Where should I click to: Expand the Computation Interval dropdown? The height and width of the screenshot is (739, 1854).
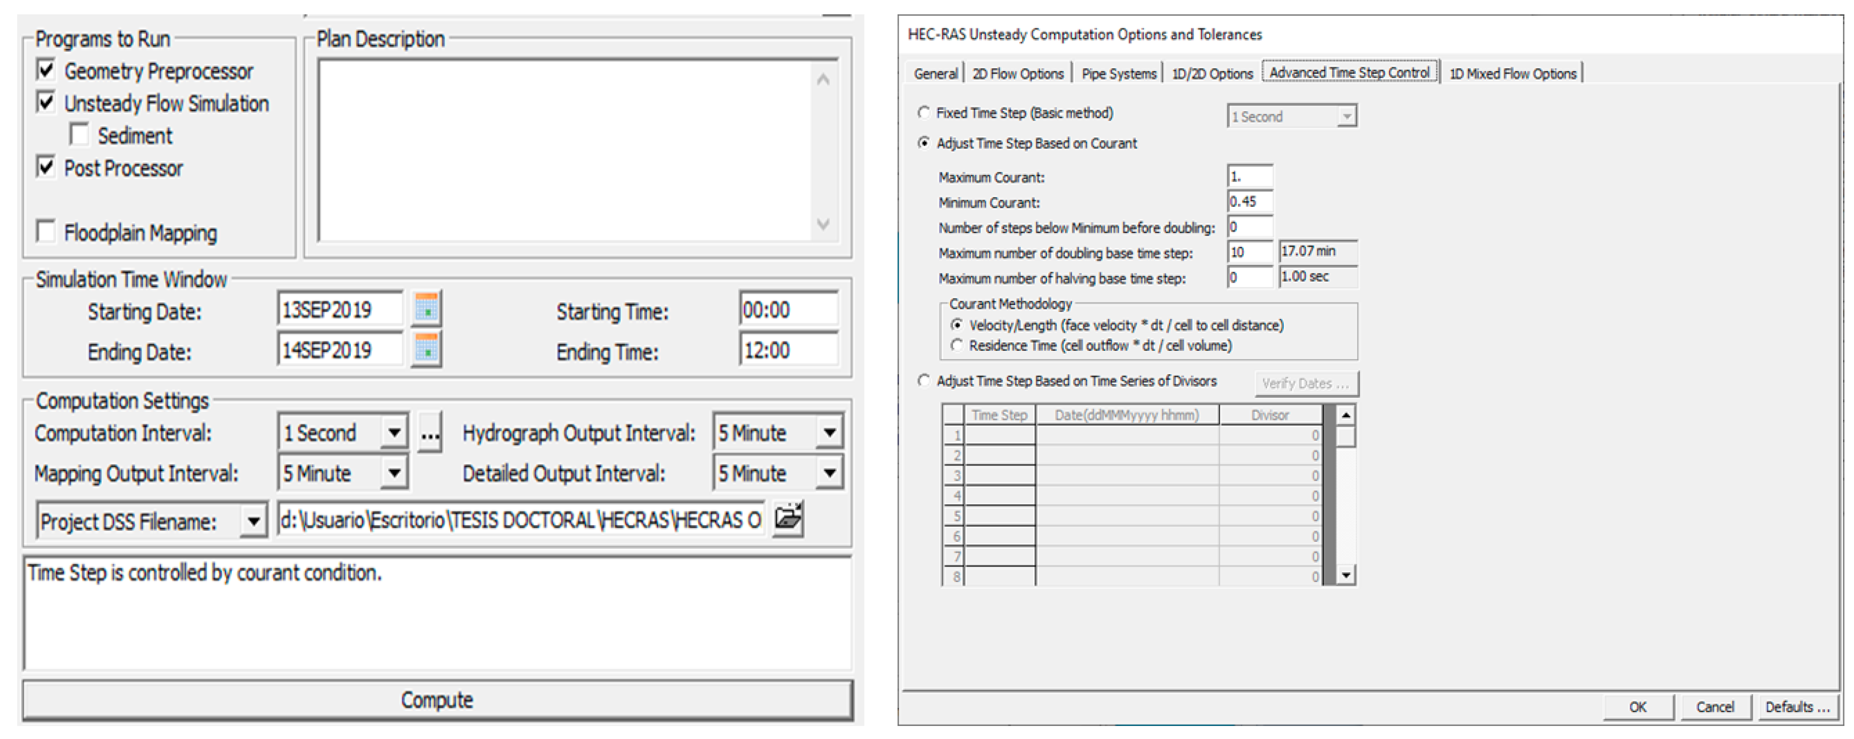click(394, 433)
